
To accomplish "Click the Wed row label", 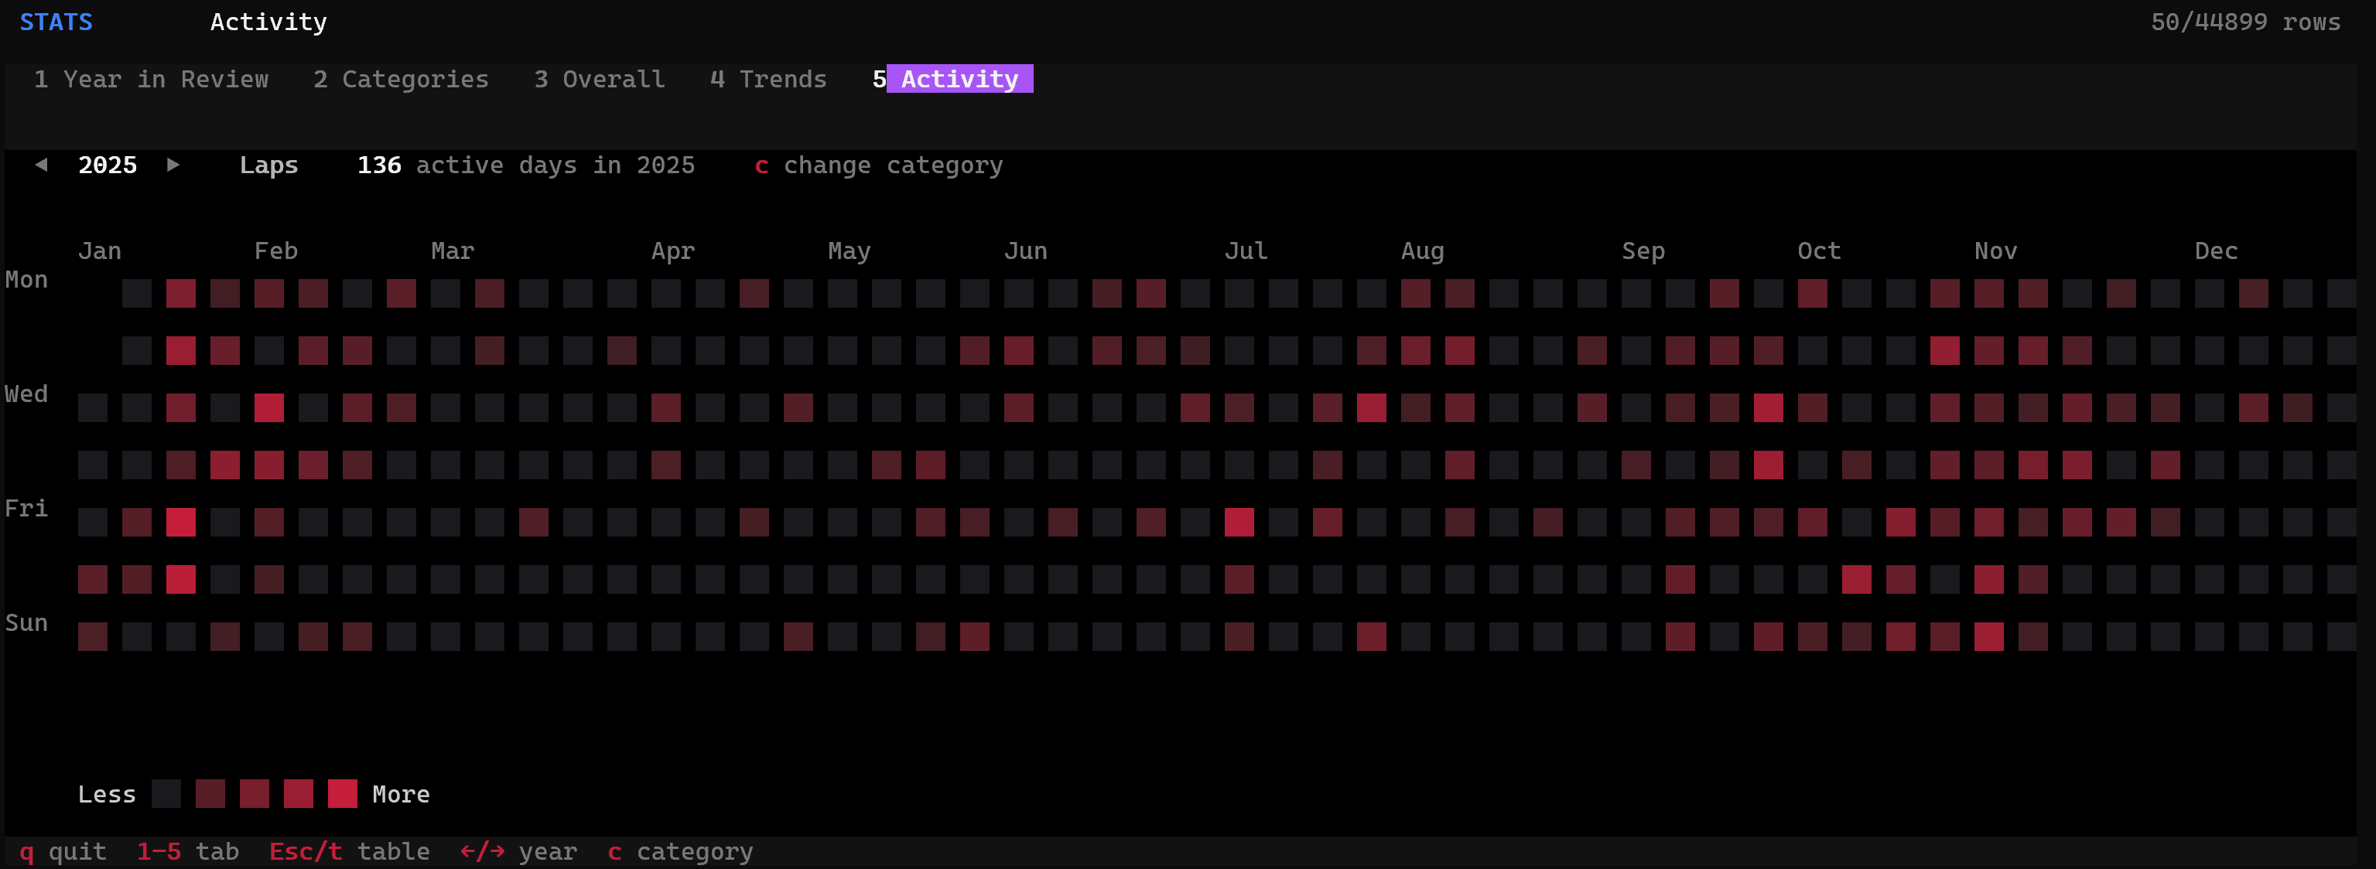I will [x=27, y=394].
